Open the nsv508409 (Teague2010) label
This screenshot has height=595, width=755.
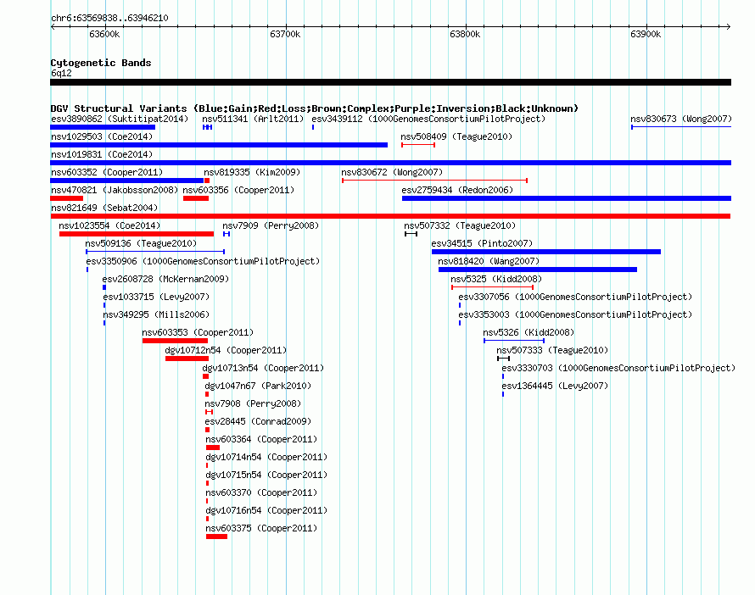pos(456,136)
